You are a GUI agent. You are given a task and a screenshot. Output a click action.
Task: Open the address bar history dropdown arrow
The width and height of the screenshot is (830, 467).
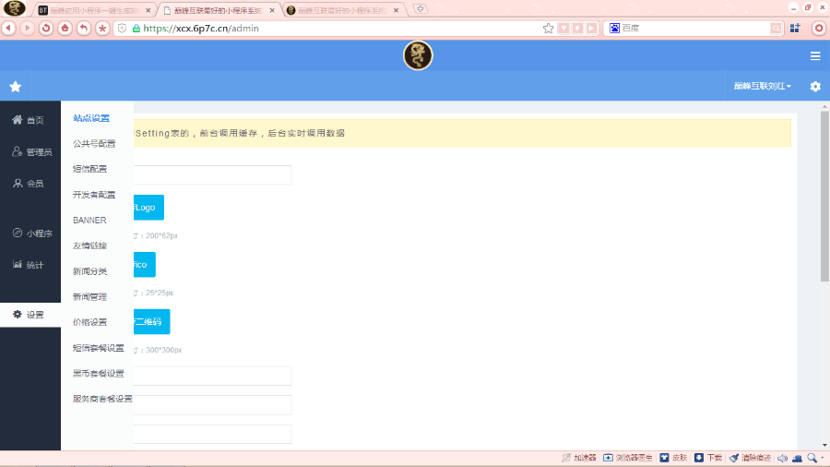(x=563, y=28)
